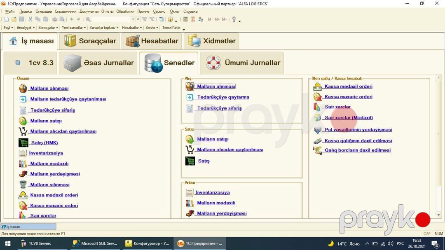Open Kassa məxaric orderi link in Ümumi
This screenshot has width=445, height=250.
coord(54,206)
